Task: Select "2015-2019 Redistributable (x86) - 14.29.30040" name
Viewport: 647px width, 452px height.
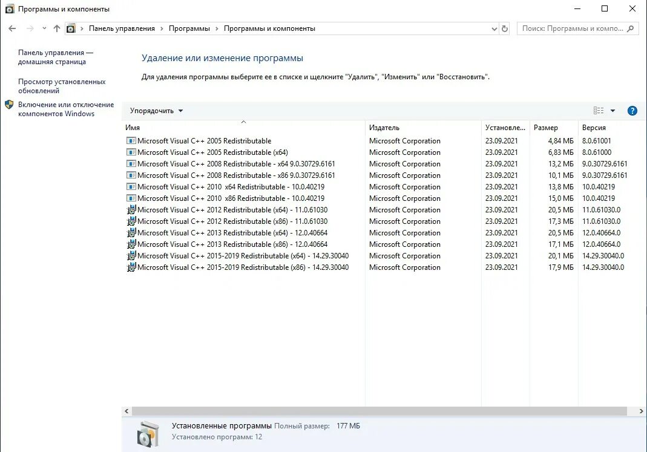Action: (x=243, y=267)
